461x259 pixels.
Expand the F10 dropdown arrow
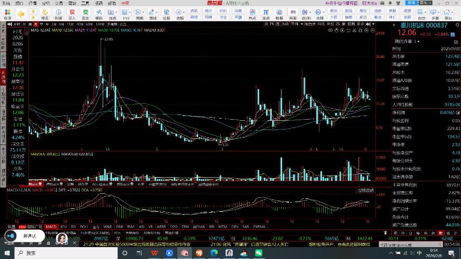[x=130, y=12]
